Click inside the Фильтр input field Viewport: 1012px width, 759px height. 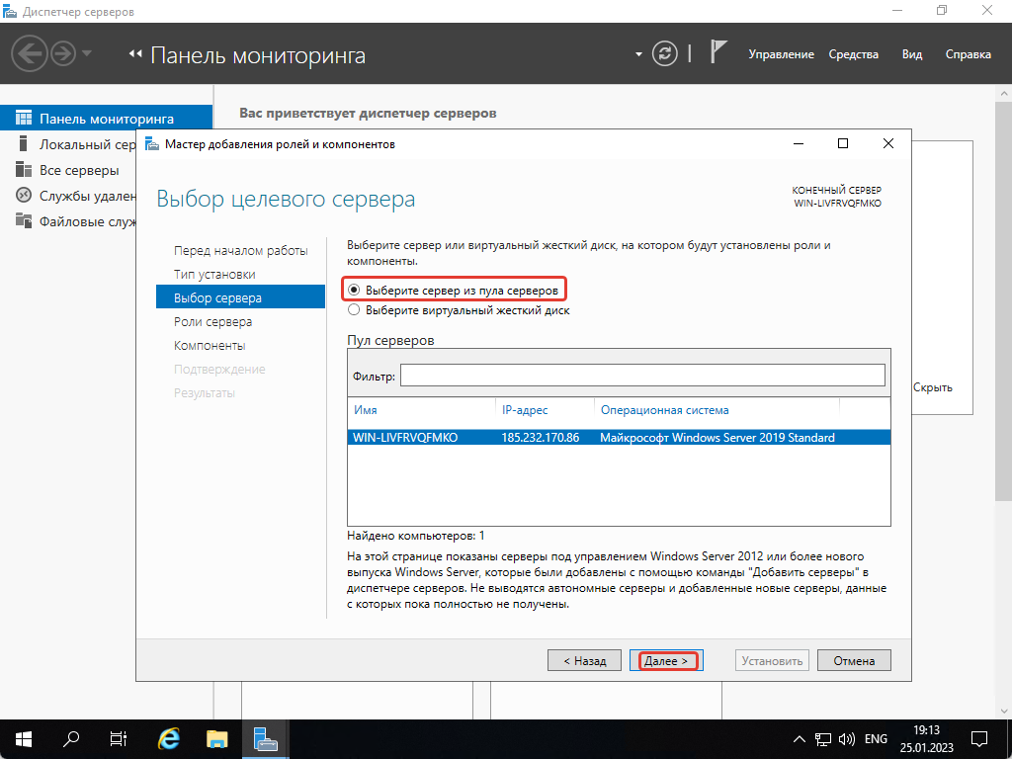643,375
